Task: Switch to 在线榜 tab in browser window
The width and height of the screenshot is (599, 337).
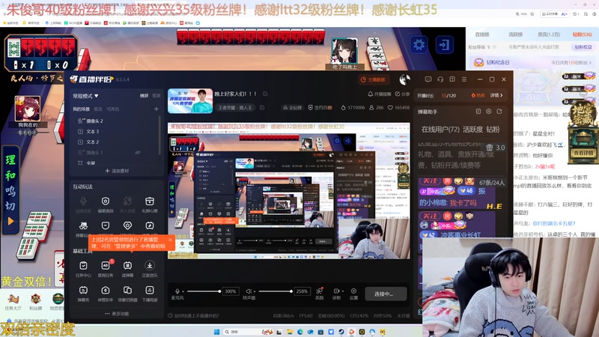Action: (x=482, y=34)
